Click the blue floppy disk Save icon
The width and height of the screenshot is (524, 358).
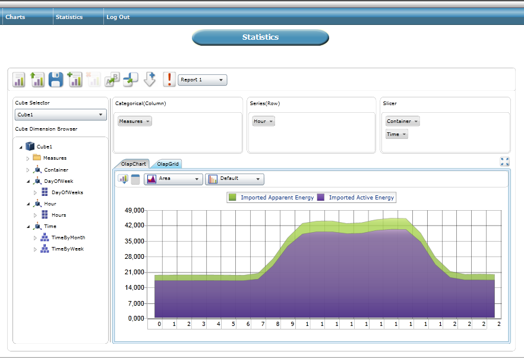tap(56, 80)
